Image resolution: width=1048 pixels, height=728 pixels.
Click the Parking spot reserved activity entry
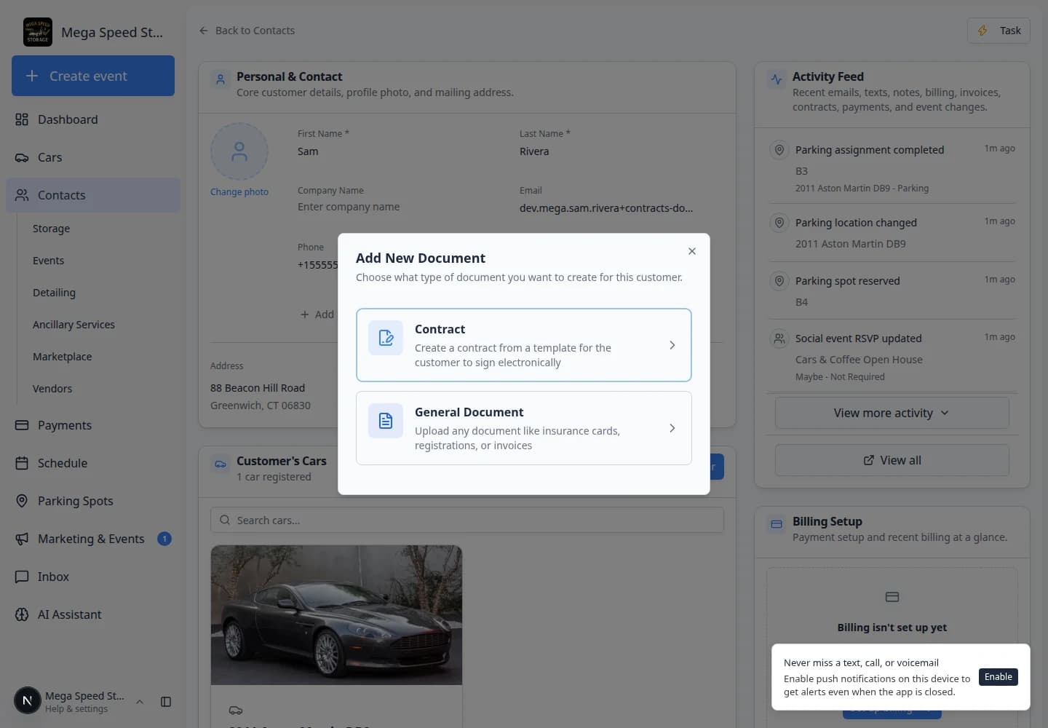[x=892, y=291]
